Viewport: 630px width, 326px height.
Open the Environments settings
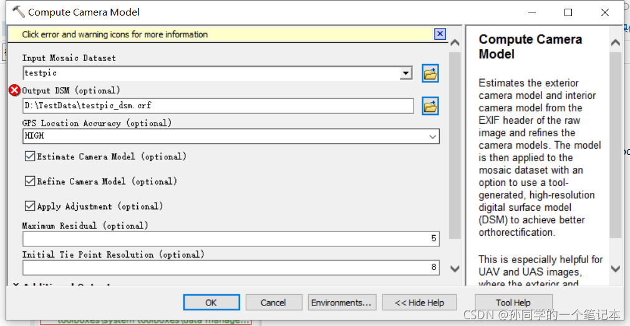point(342,302)
